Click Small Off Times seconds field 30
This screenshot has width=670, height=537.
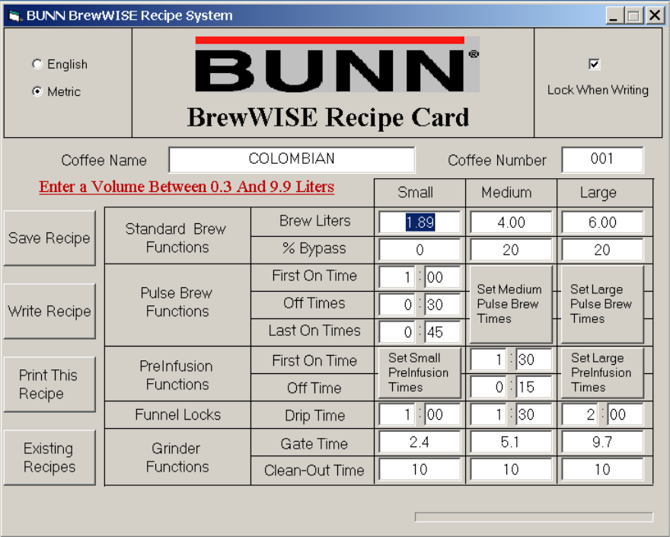coord(442,305)
